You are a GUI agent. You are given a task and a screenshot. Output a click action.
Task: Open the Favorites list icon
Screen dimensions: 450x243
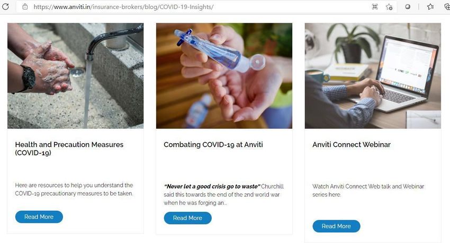coord(430,6)
